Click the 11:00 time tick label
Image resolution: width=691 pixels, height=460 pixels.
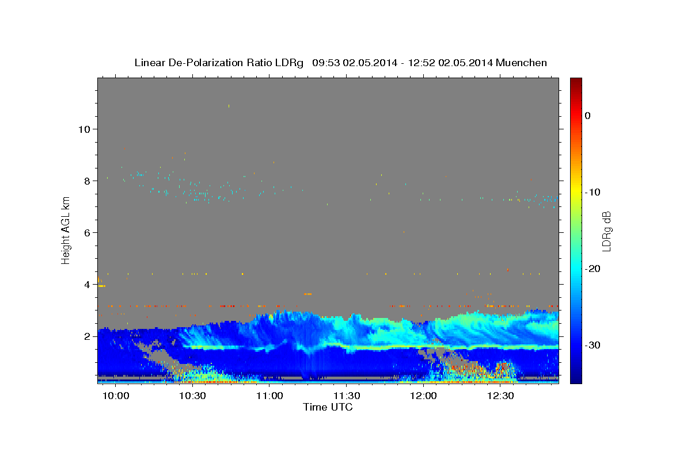[269, 396]
